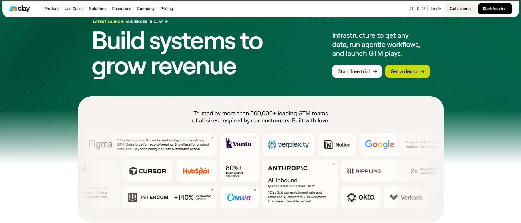
Task: Open the Solutions menu
Action: [x=98, y=9]
